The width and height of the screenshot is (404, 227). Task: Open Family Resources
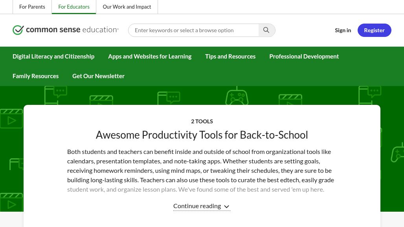click(35, 76)
